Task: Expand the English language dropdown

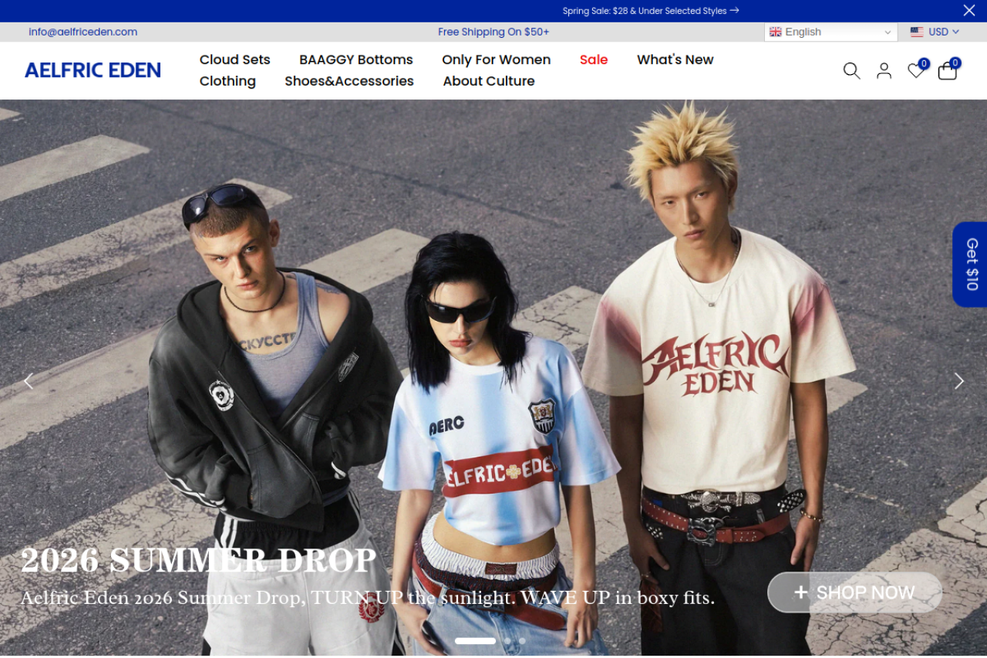Action: point(830,32)
